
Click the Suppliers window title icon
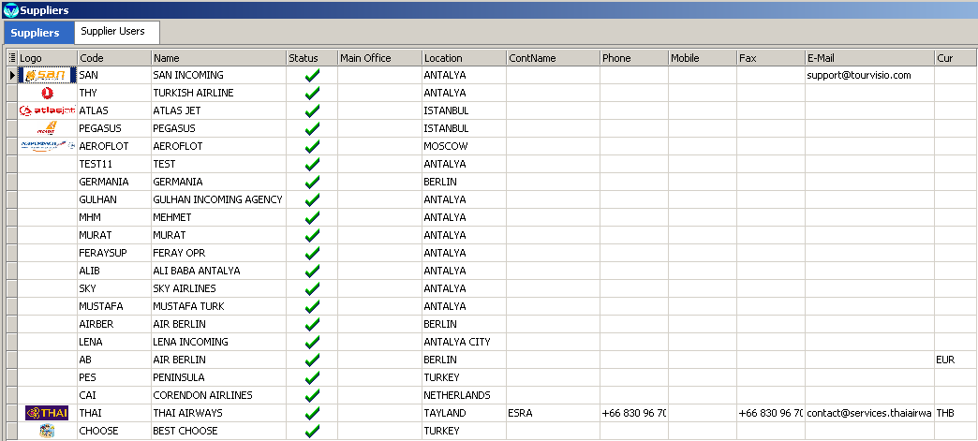pyautogui.click(x=10, y=10)
